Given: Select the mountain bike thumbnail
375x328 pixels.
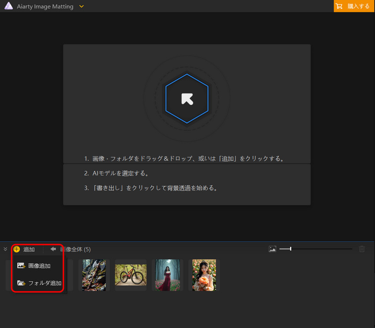Looking at the screenshot, I should tap(131, 275).
